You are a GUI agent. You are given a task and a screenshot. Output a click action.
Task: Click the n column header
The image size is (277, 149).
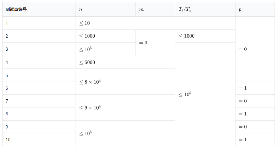point(81,10)
